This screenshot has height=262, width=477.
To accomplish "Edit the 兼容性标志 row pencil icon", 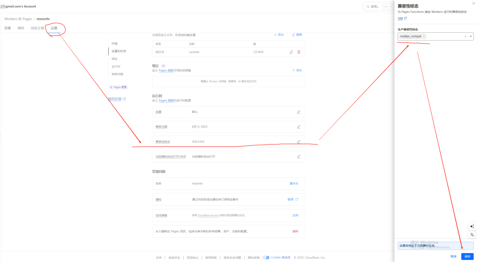I will coord(299,142).
